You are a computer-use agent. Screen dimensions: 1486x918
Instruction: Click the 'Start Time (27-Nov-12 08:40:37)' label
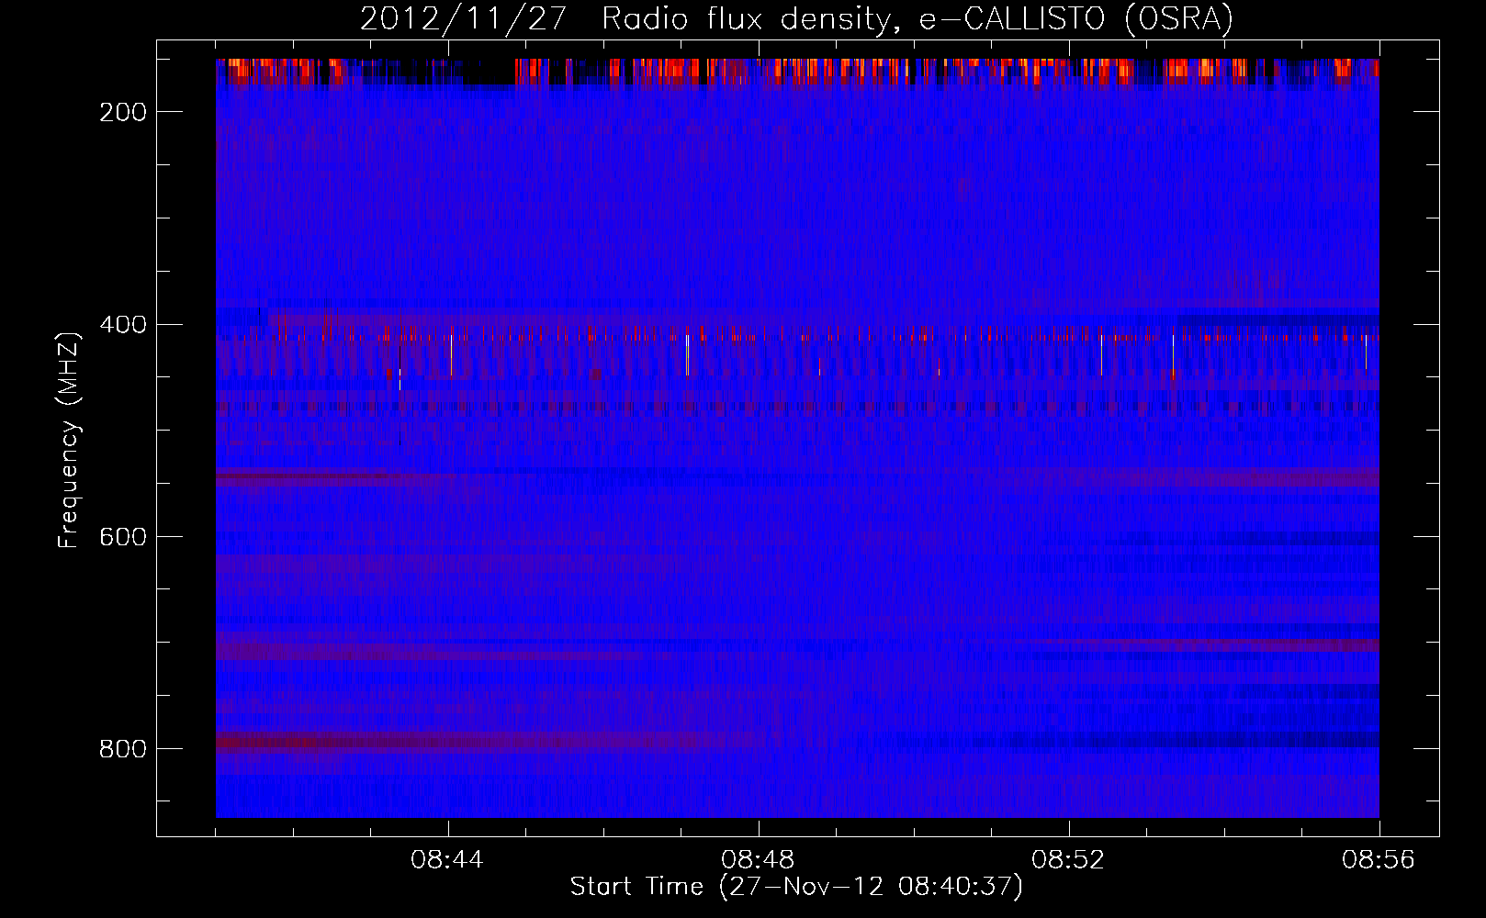point(796,887)
